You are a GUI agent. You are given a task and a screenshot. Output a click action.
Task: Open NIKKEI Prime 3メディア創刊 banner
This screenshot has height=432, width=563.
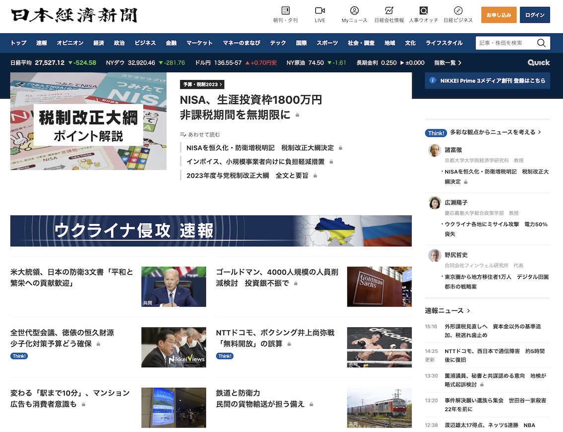[487, 81]
